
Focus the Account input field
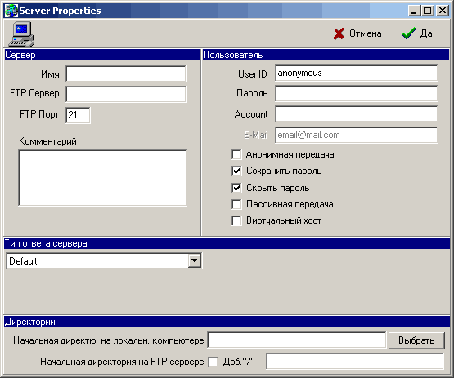tap(356, 113)
